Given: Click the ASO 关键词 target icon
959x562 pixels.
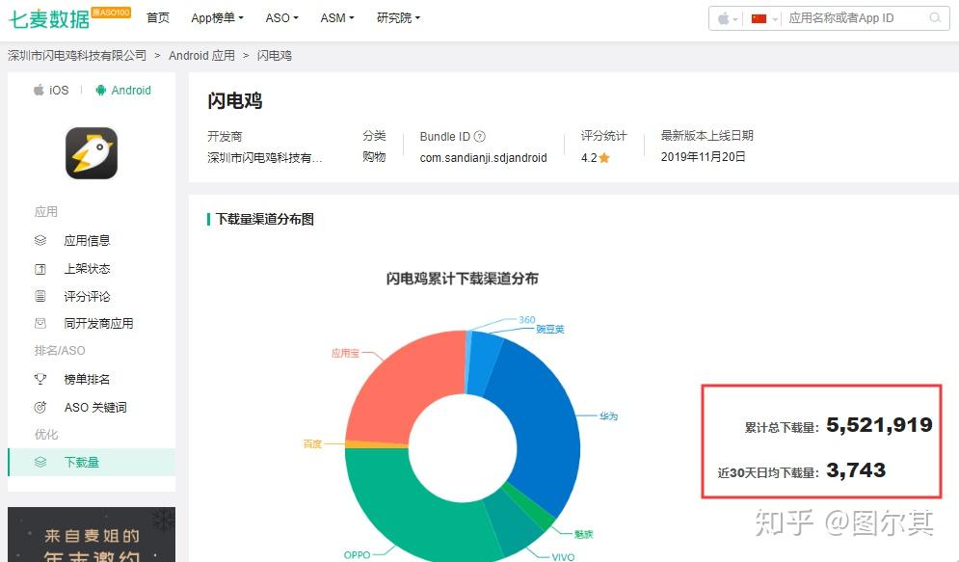Looking at the screenshot, I should [40, 408].
